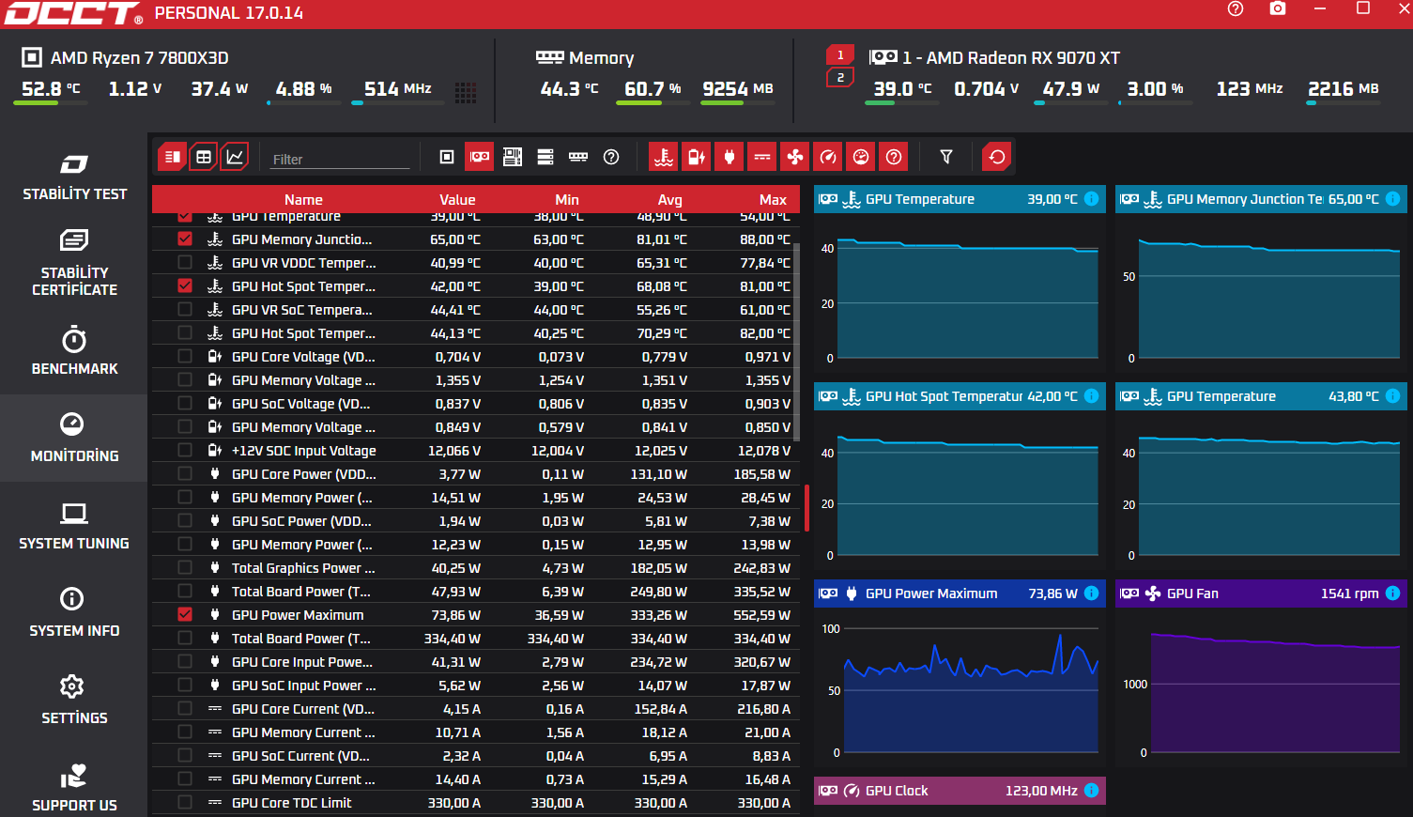Open the CPU core grid icon
The image size is (1413, 817).
(x=466, y=91)
